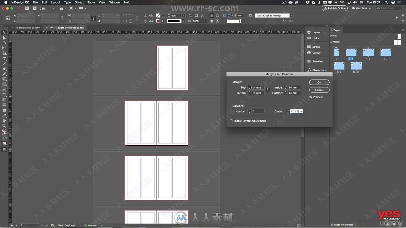Select the Rectangle Frame tool
This screenshot has height=228, width=406.
point(4,79)
